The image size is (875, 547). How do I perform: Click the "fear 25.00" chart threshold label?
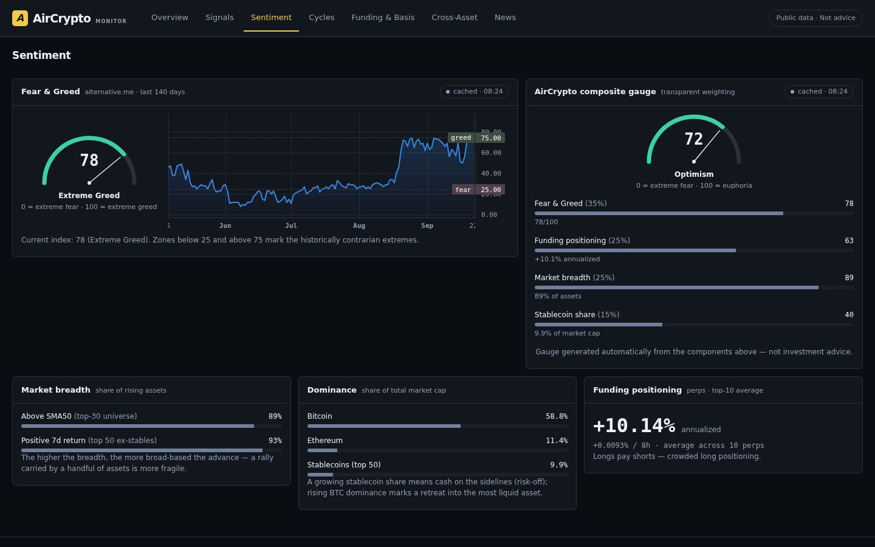coord(478,190)
